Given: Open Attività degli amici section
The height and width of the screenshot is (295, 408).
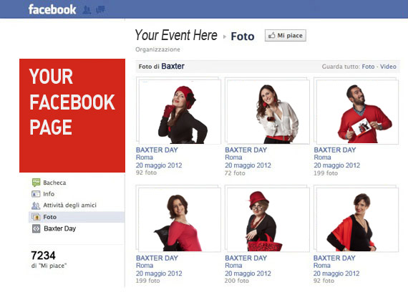Looking at the screenshot, I should 69,205.
